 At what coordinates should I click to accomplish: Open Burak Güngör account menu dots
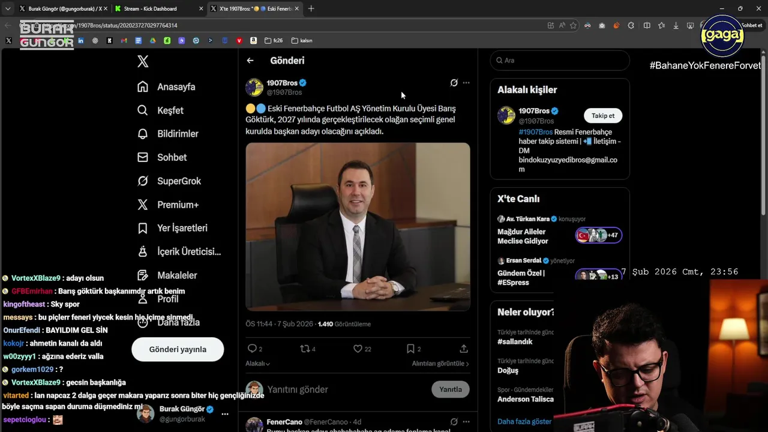tap(225, 414)
